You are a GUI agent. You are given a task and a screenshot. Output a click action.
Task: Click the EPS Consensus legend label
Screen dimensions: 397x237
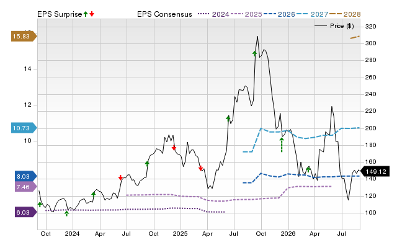[x=164, y=14]
